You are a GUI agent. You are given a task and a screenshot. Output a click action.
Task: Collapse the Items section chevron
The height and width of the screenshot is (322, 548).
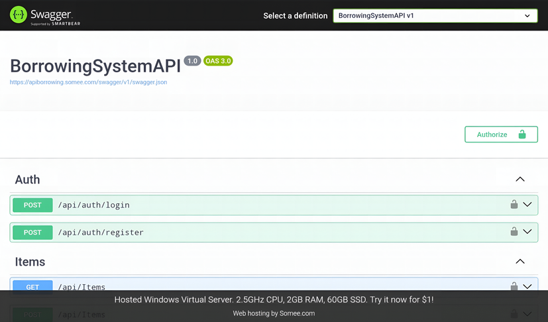coord(520,262)
